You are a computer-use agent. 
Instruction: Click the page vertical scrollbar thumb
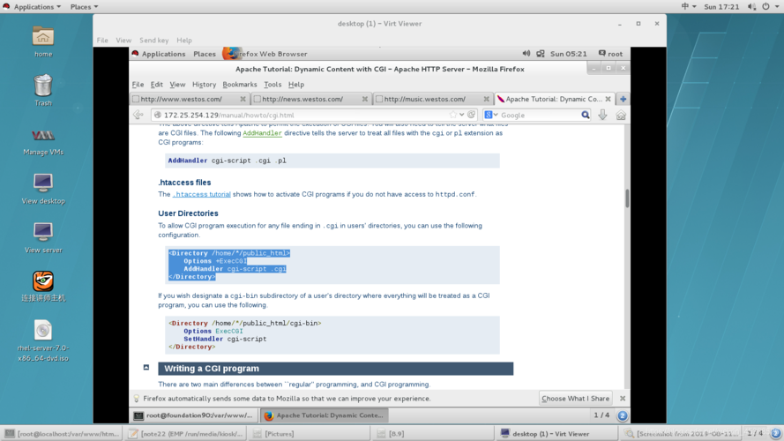click(627, 198)
